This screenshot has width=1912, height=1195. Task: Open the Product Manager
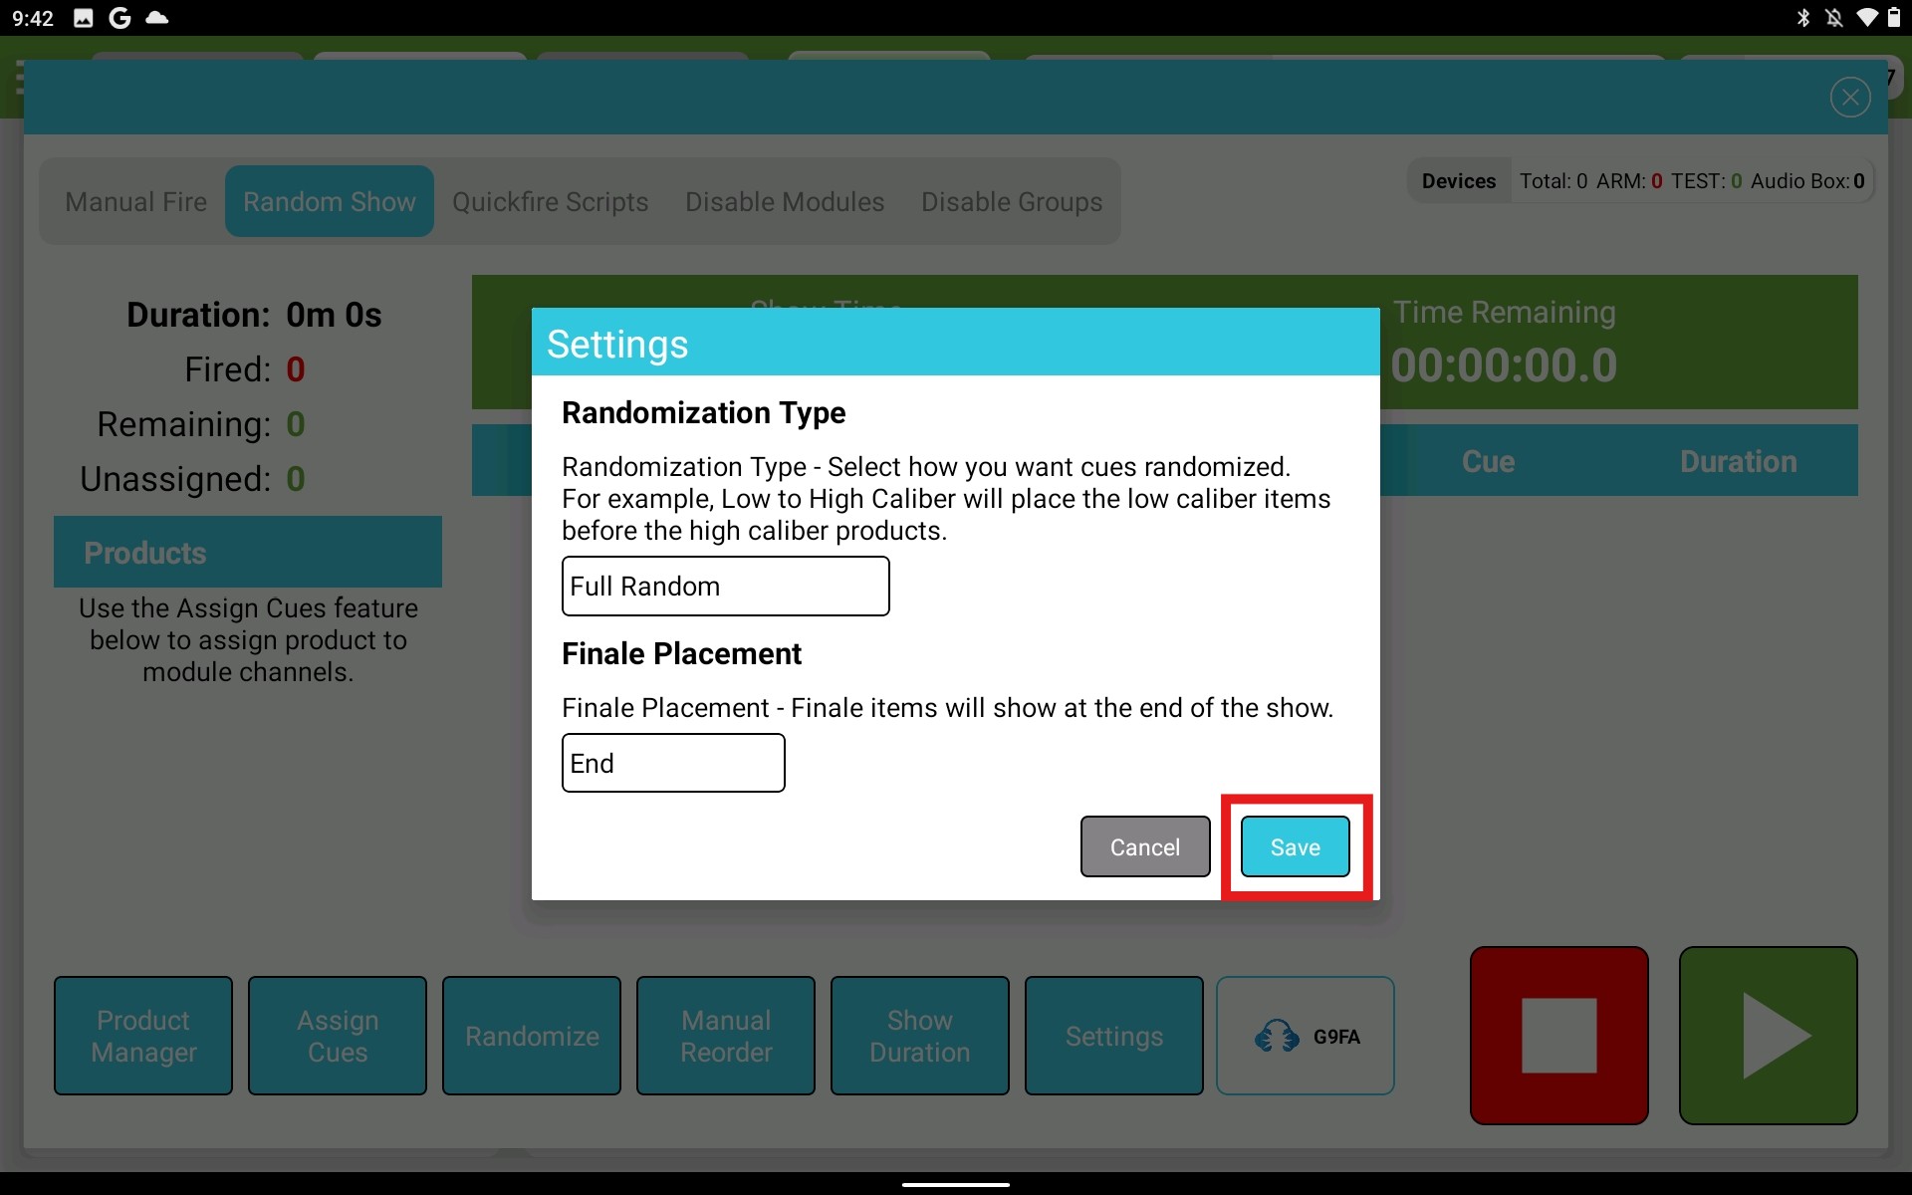point(142,1036)
